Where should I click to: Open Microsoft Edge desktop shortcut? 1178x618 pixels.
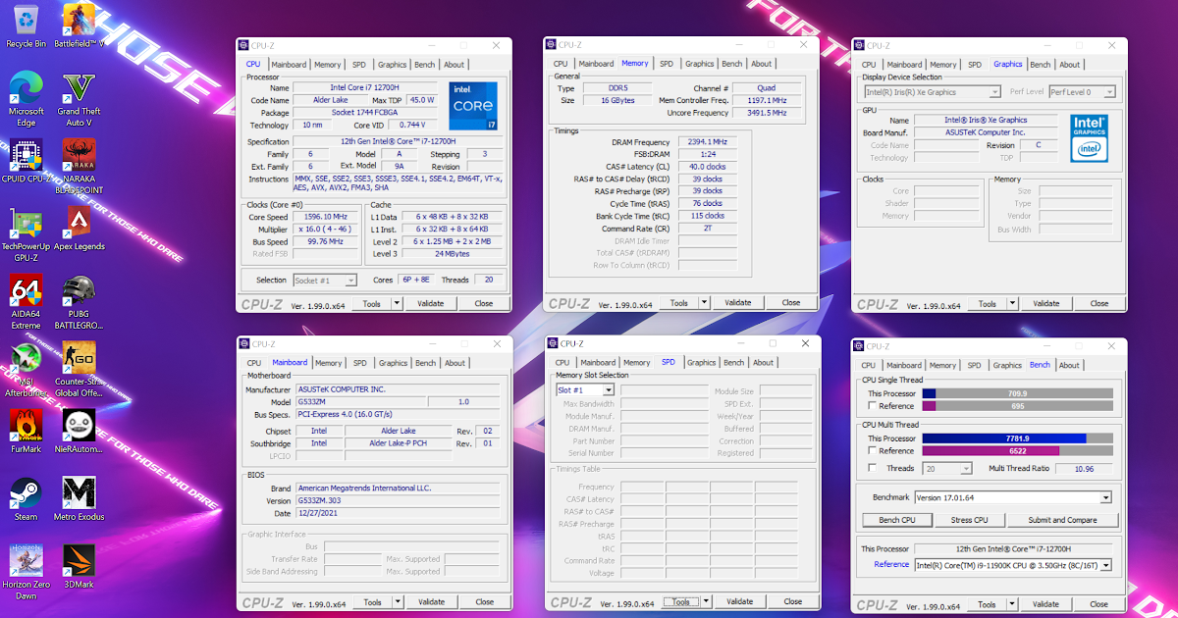(x=26, y=98)
